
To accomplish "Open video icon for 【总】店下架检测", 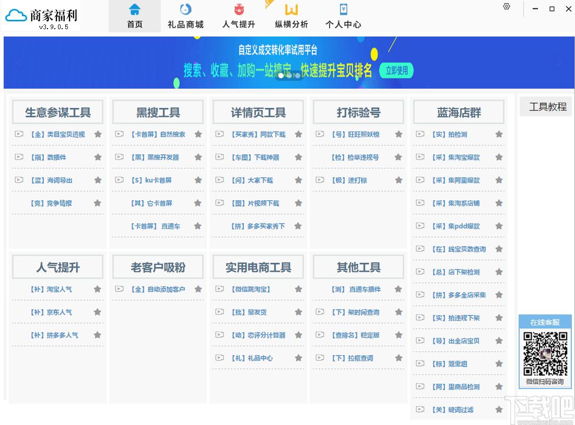I will 420,272.
